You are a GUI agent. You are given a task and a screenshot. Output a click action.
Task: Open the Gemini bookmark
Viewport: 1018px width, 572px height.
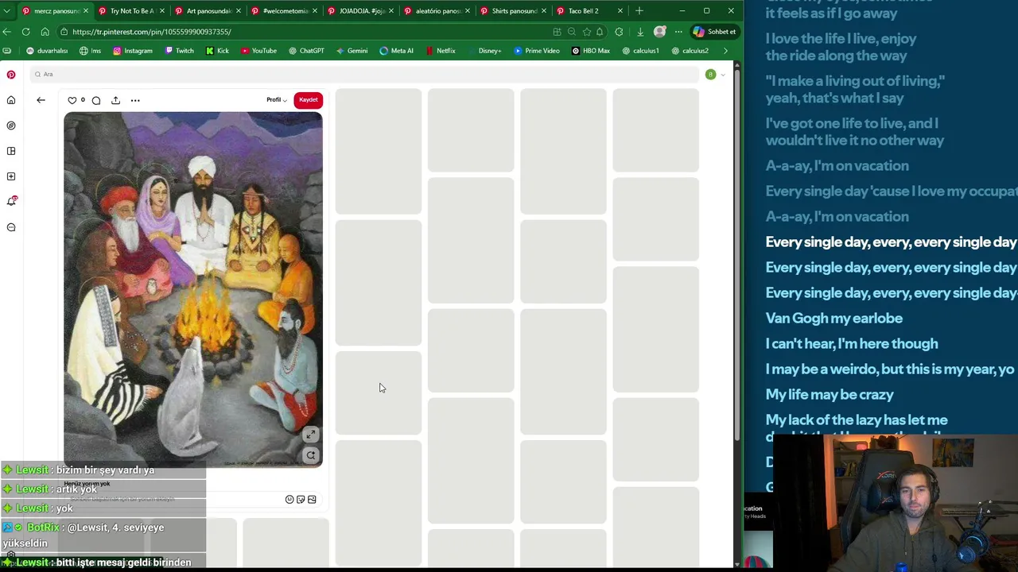coord(352,51)
